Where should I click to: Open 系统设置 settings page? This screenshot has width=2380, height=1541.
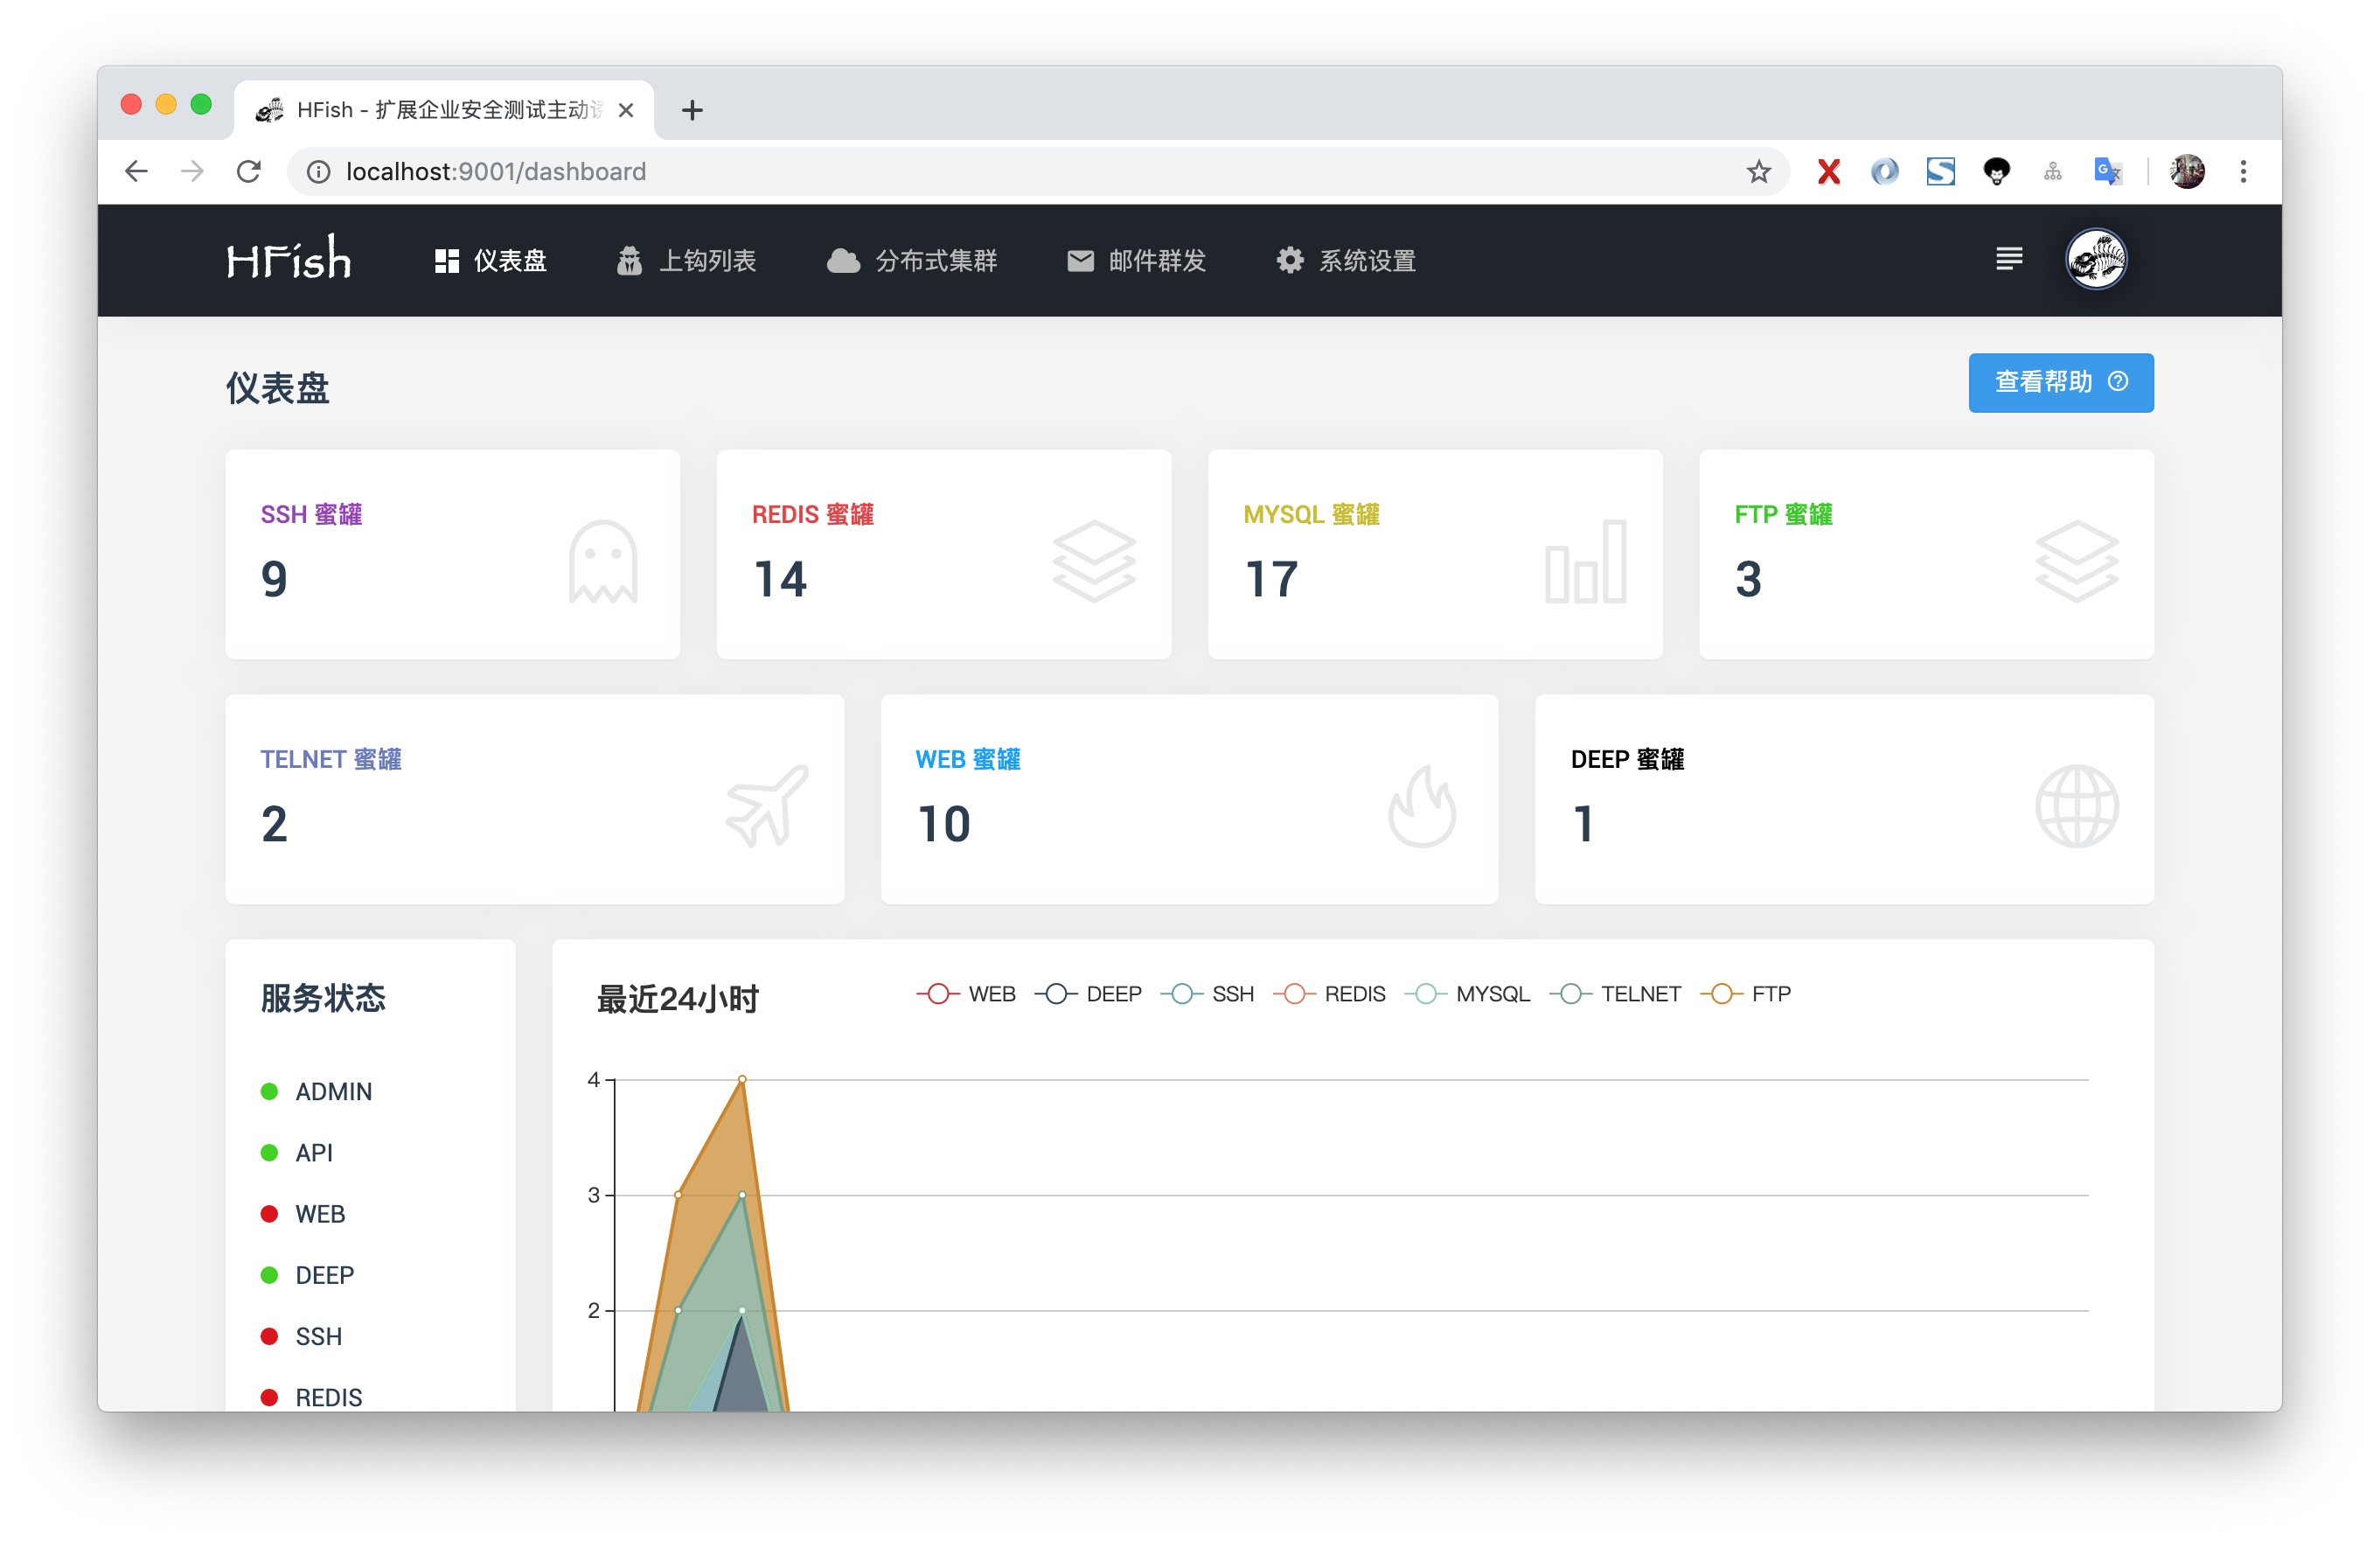point(1346,261)
